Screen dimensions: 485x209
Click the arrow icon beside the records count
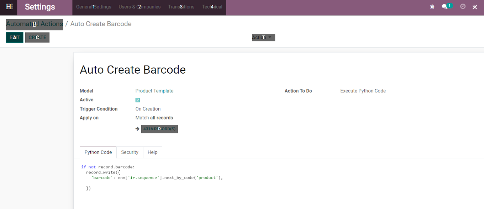pos(137,129)
